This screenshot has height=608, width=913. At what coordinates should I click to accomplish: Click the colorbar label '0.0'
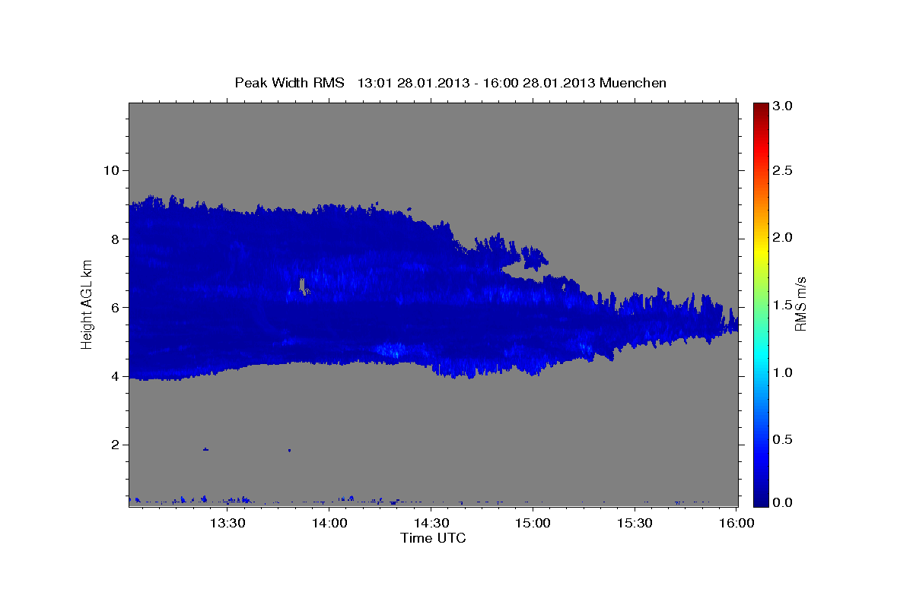[x=783, y=502]
